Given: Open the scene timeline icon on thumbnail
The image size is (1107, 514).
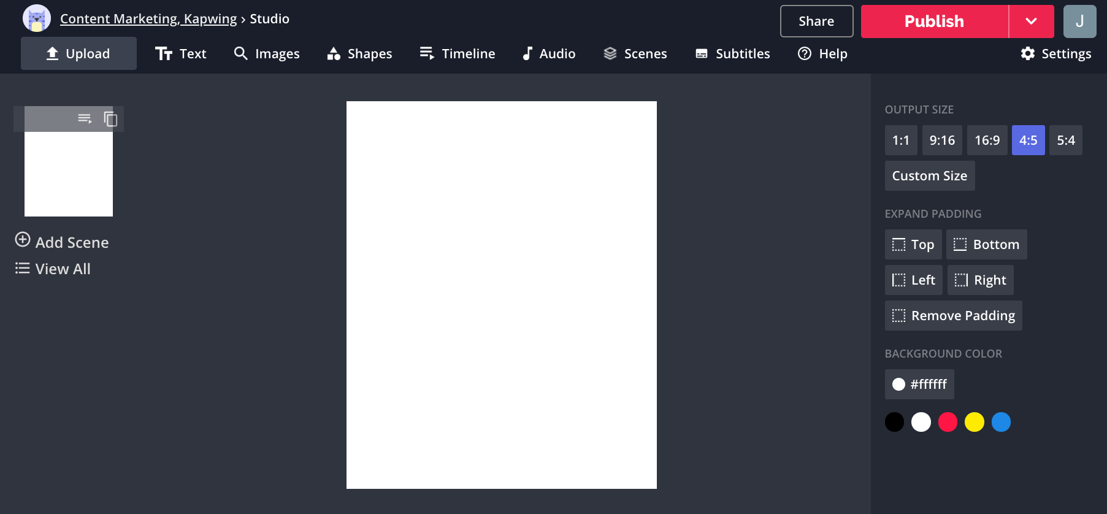Looking at the screenshot, I should point(85,118).
